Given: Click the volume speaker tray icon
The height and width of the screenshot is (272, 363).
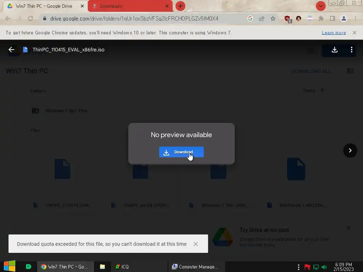Looking at the screenshot, I should coord(324,267).
